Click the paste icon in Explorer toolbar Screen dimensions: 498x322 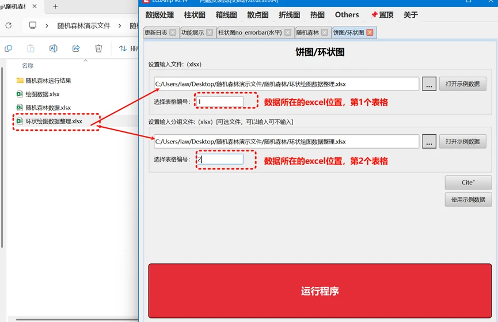[31, 49]
